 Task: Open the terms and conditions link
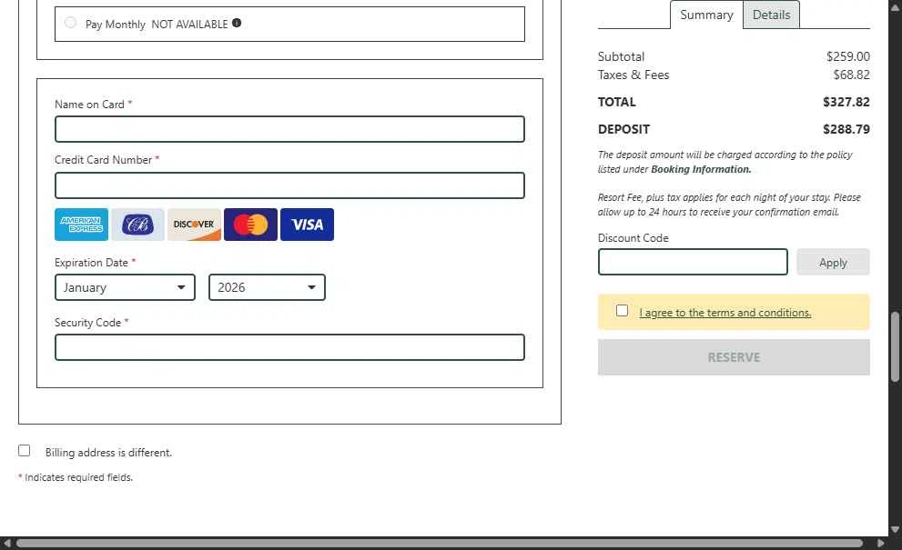[725, 313]
